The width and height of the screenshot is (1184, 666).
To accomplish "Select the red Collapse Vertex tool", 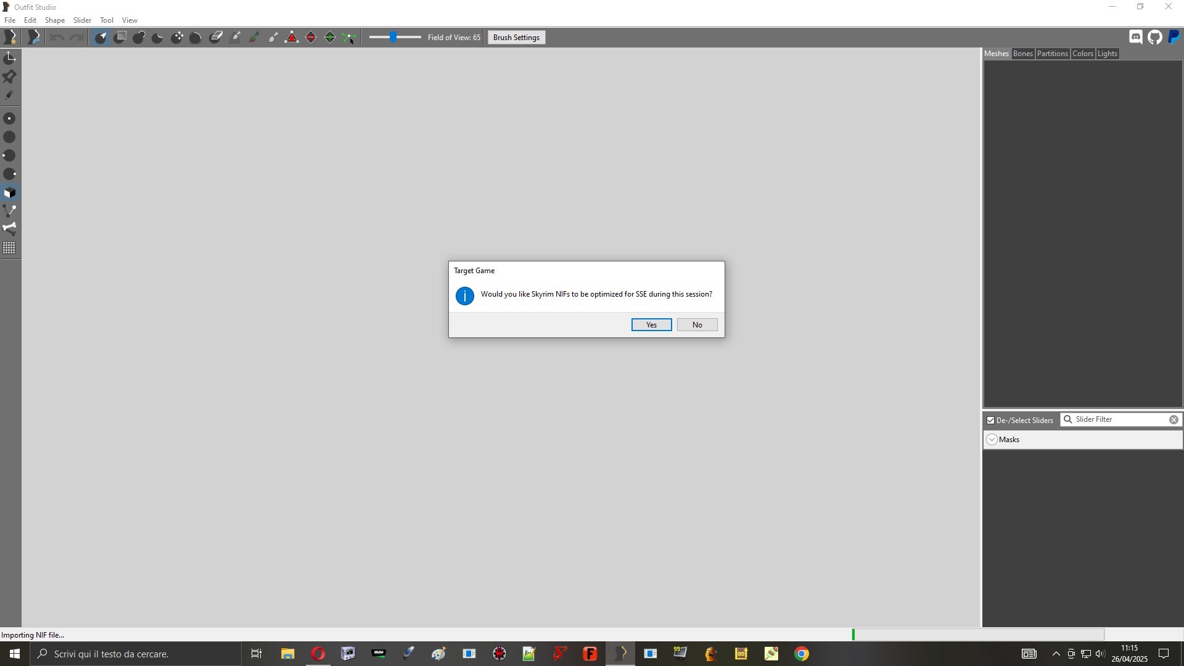I will 292,38.
